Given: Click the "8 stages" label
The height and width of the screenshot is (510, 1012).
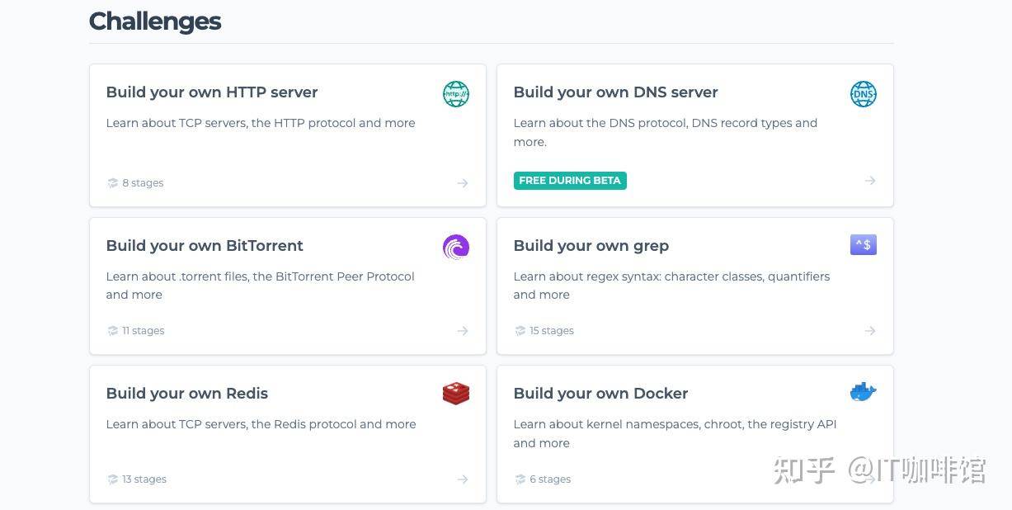Looking at the screenshot, I should [x=143, y=183].
